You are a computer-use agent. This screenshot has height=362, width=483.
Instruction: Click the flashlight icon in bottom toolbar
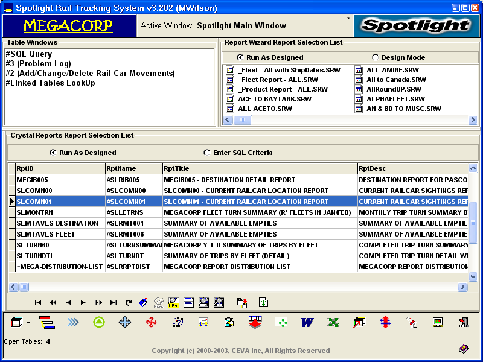click(412, 322)
